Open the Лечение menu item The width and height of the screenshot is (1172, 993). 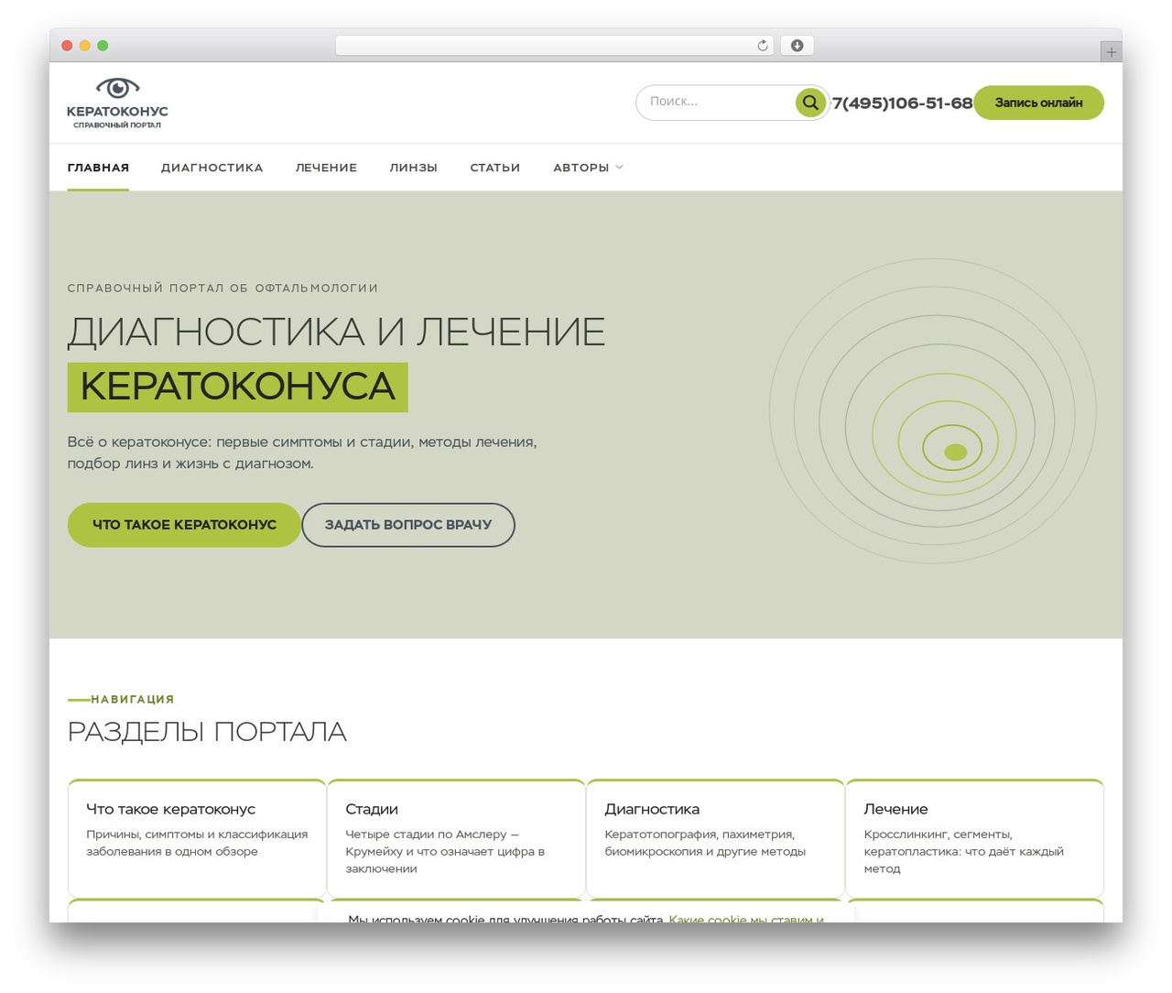[x=326, y=168]
